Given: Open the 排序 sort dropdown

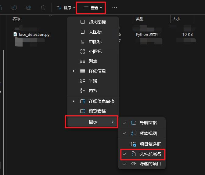Looking at the screenshot, I should point(66,8).
